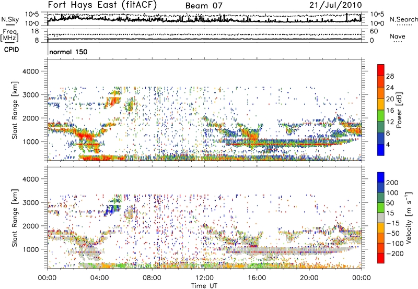This screenshot has height=289, width=418.
Task: Select the "Freq. [MHz]" axis label
Action: pos(9,35)
